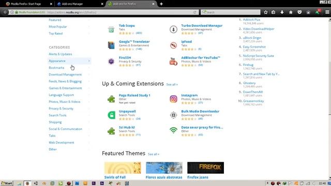
Task: Open the Tab Scope title link
Action: [x=127, y=25]
